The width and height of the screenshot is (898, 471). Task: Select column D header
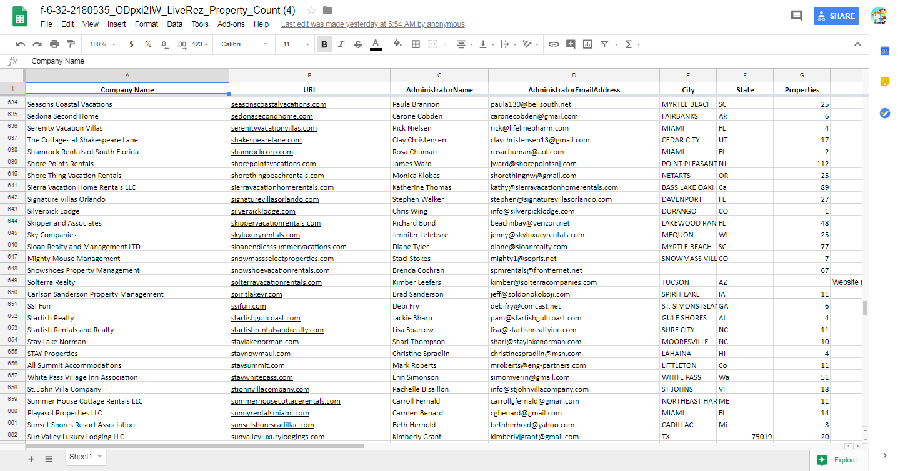[574, 75]
